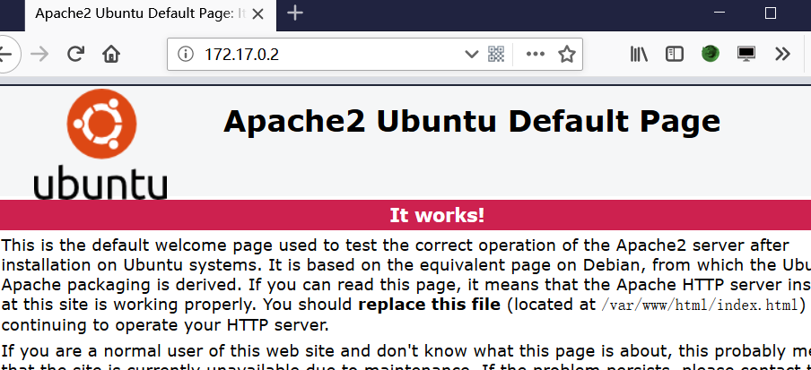Minimize the browser window
The width and height of the screenshot is (811, 370).
click(719, 13)
